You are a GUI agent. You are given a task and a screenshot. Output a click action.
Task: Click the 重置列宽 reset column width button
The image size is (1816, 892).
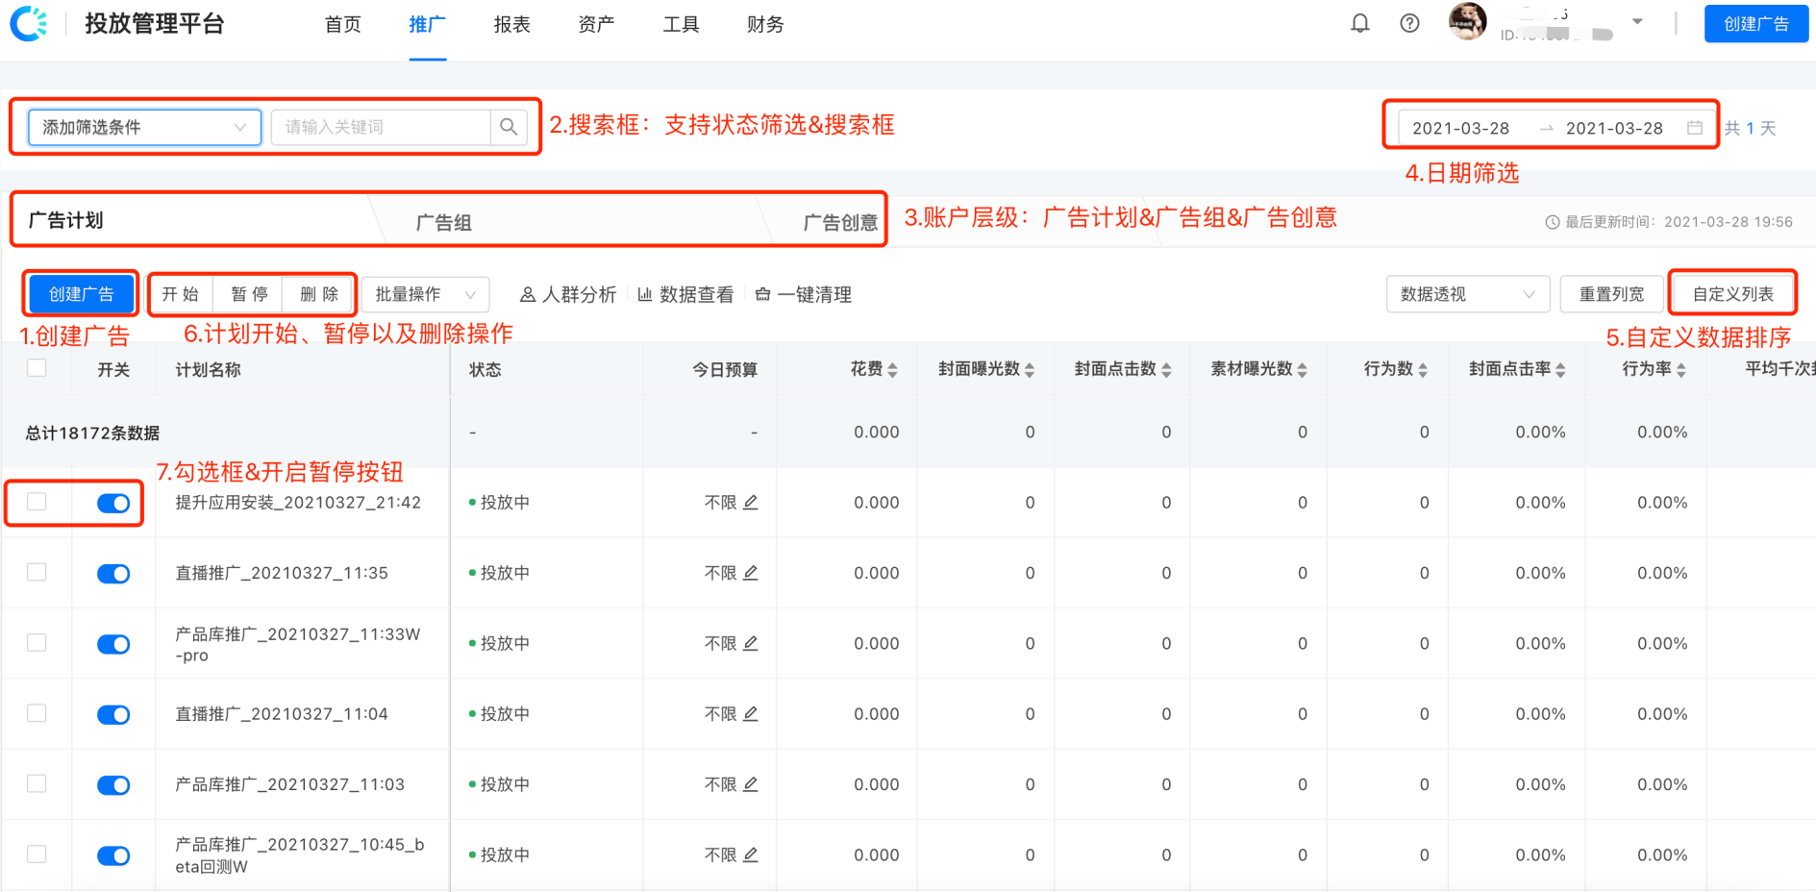(x=1611, y=294)
